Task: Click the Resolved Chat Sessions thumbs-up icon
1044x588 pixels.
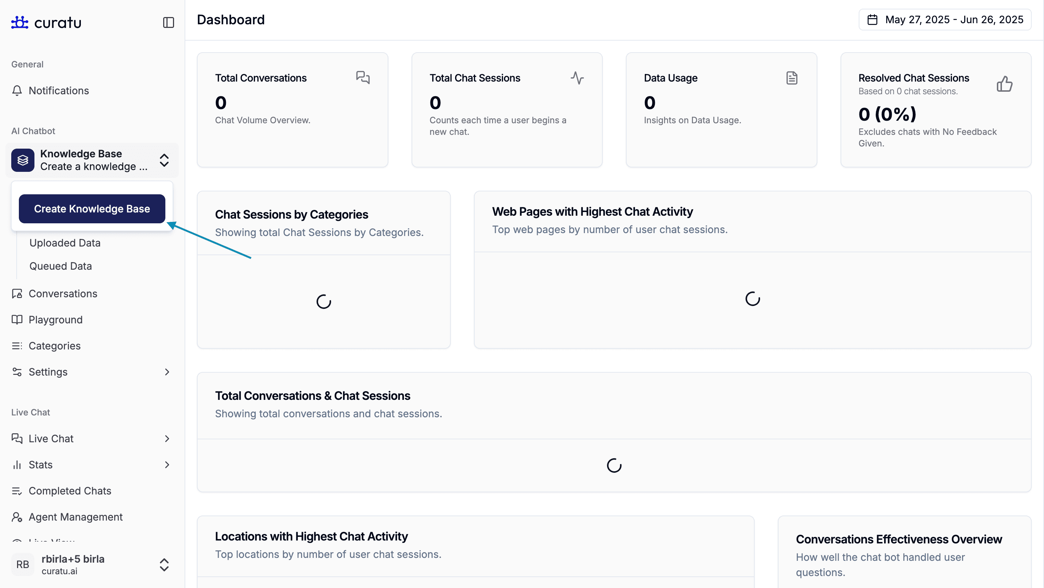Action: [1005, 84]
